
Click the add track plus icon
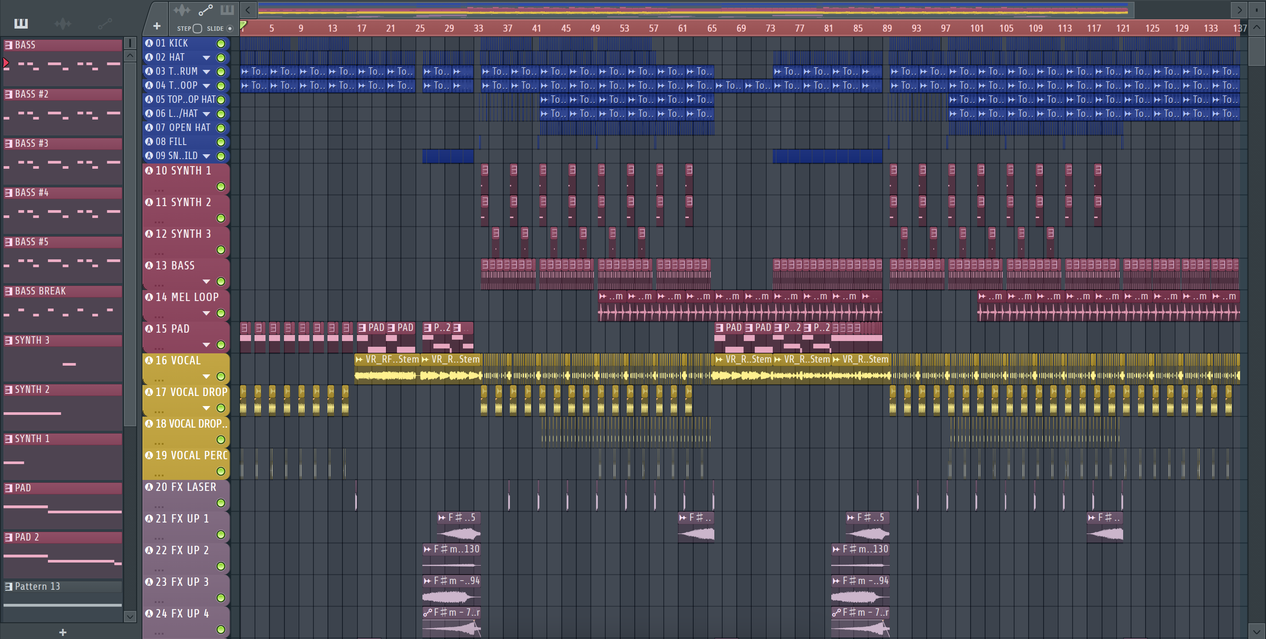pyautogui.click(x=157, y=25)
